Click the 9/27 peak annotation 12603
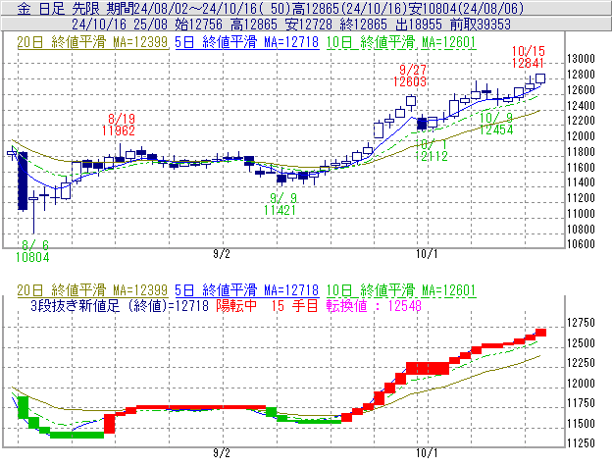The width and height of the screenshot is (612, 466). 412,82
